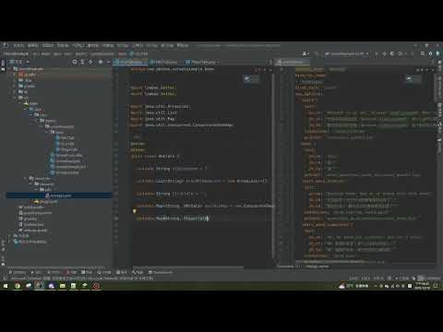Click the '@Getter' annotation line

138,144
